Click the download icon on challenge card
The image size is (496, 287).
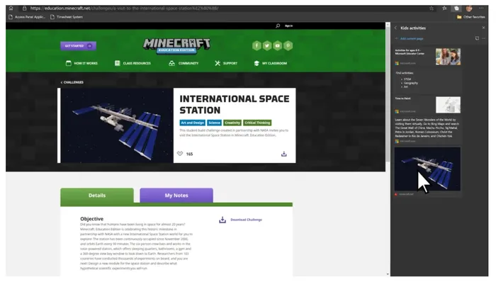click(284, 154)
